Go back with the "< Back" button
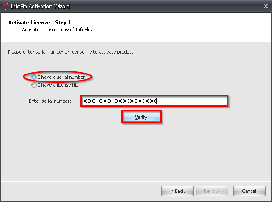 coord(177,191)
